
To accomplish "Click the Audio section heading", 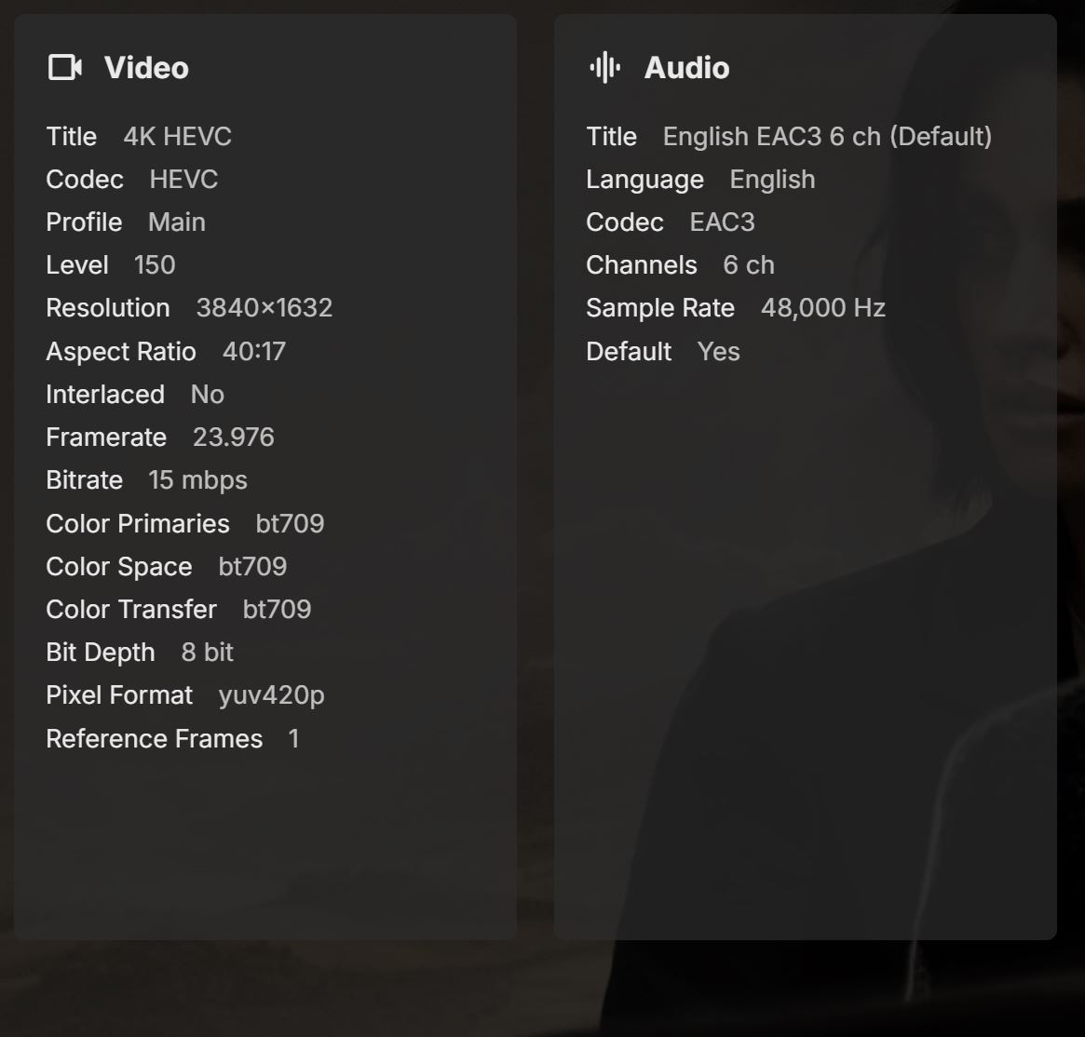I will [686, 67].
